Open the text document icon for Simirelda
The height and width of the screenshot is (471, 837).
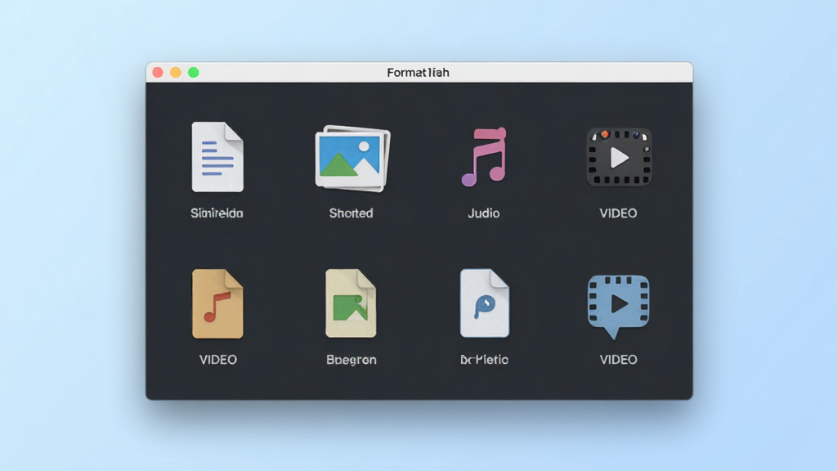[x=217, y=157]
